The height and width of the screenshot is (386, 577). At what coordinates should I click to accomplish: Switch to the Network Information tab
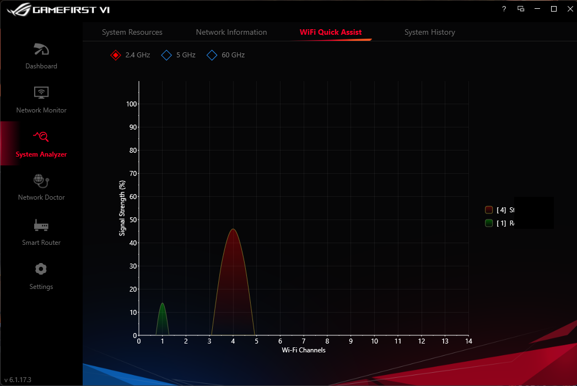[231, 32]
